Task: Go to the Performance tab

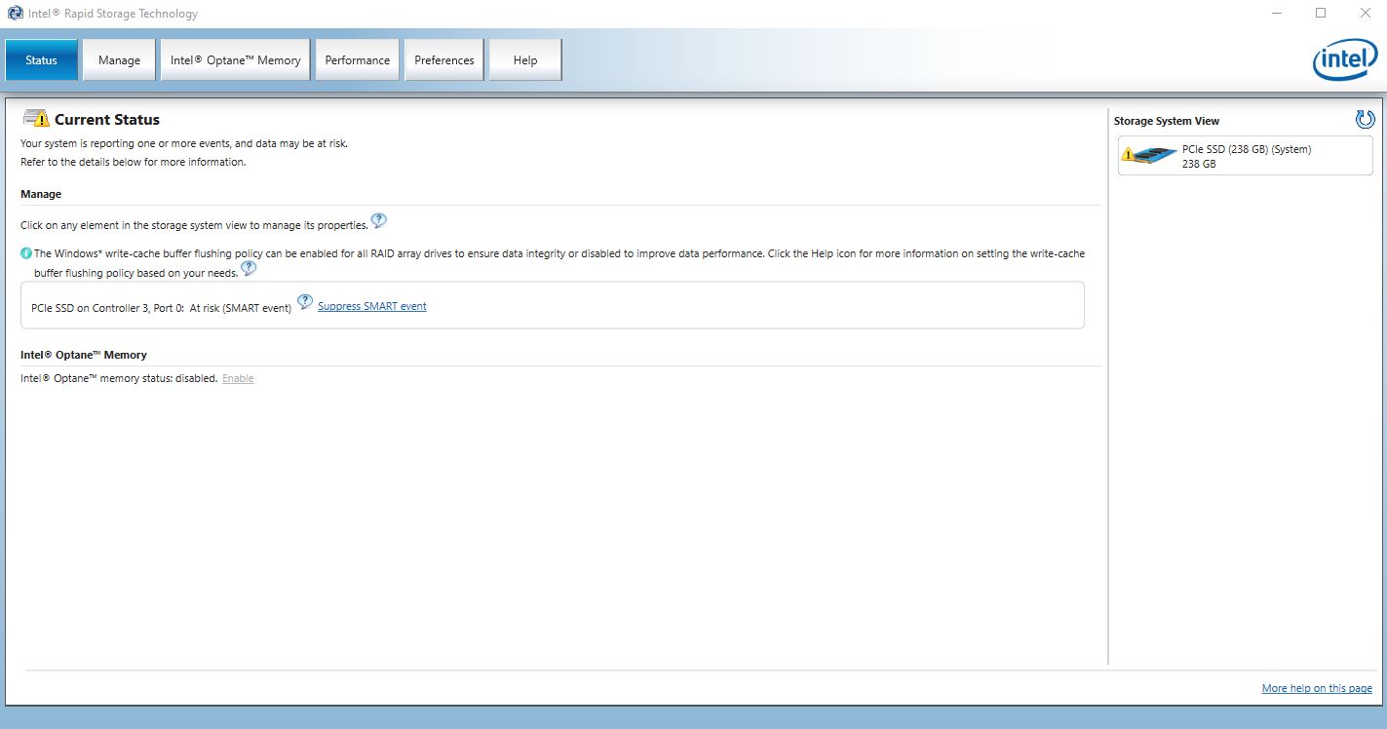Action: [357, 59]
